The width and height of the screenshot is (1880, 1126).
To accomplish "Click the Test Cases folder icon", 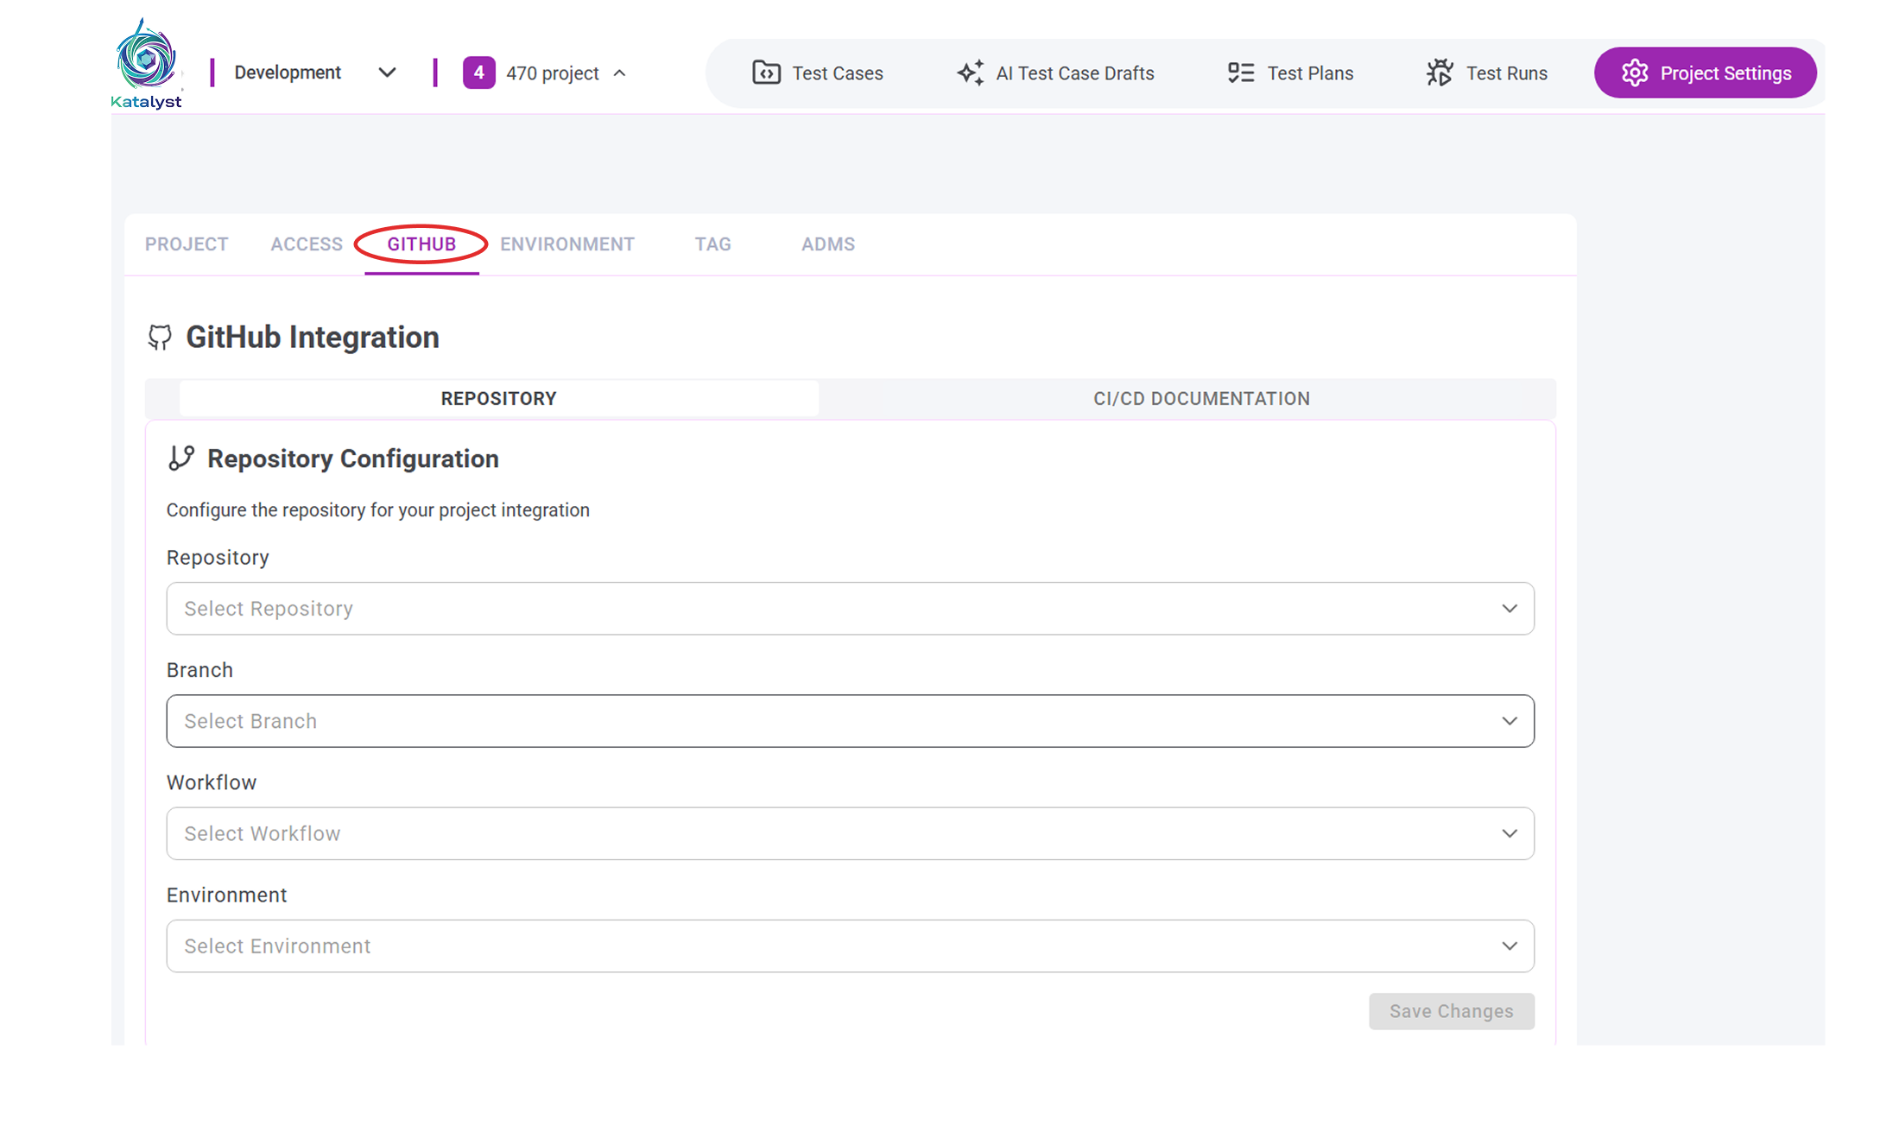I will [x=766, y=73].
